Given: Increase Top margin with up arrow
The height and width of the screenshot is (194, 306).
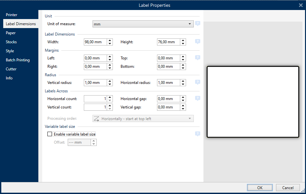Looking at the screenshot, I should 183,56.
